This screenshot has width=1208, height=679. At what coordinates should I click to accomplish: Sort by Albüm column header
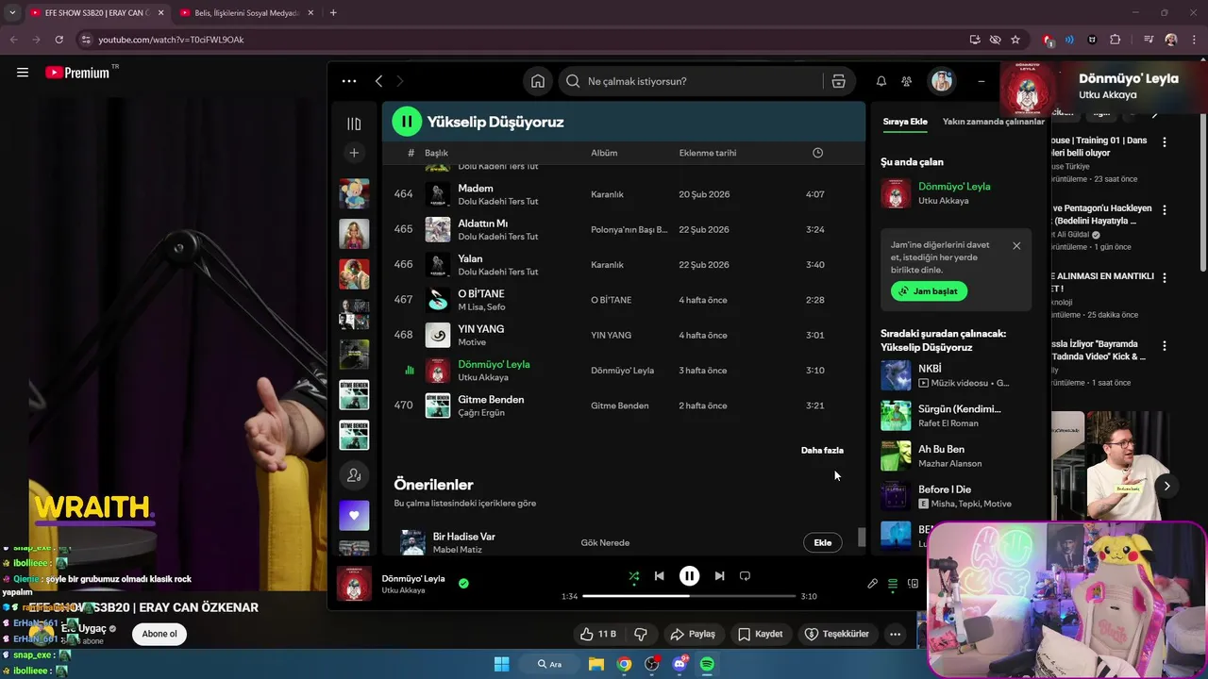604,153
